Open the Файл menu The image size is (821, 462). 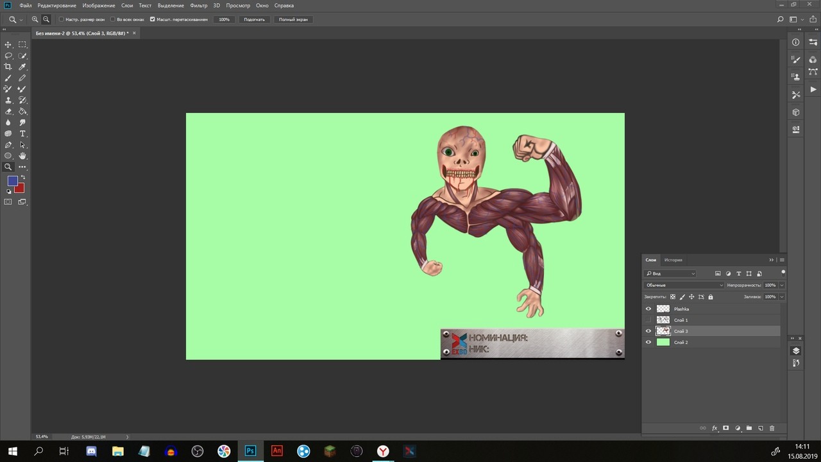26,5
